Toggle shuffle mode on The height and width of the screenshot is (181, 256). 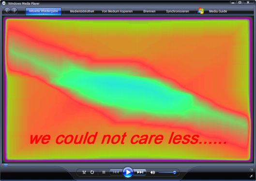(x=84, y=172)
